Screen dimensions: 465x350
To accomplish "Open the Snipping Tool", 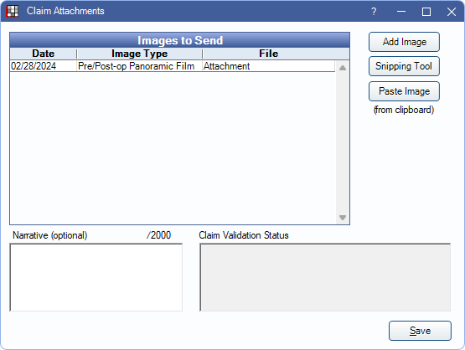I will pyautogui.click(x=404, y=66).
